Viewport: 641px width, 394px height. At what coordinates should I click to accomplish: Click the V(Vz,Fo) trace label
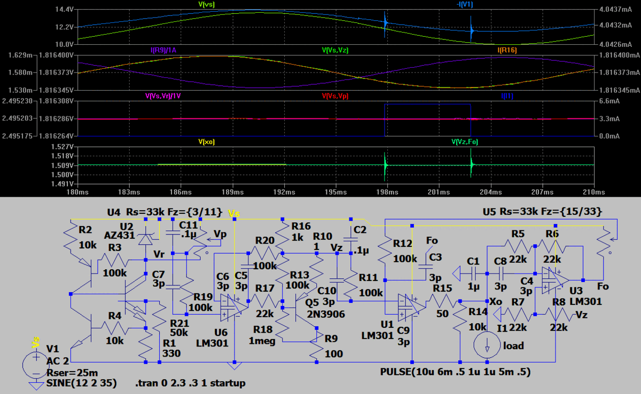(464, 142)
